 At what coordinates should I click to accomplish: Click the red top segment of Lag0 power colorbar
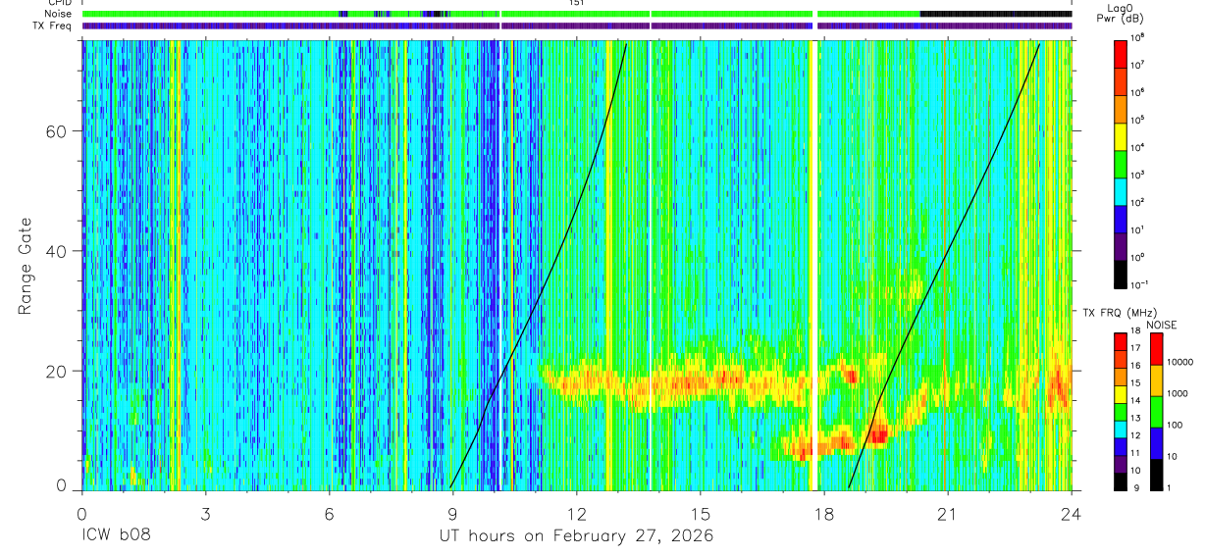[1123, 52]
